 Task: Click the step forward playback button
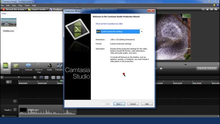pyautogui.click(x=161, y=68)
